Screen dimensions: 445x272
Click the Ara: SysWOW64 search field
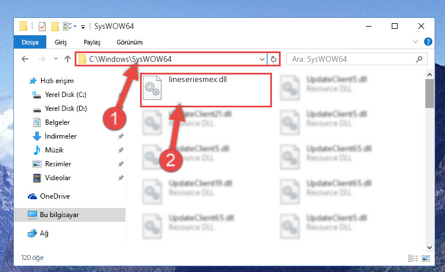click(x=352, y=59)
